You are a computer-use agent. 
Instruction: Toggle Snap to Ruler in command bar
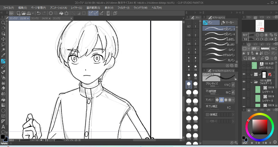[91, 13]
